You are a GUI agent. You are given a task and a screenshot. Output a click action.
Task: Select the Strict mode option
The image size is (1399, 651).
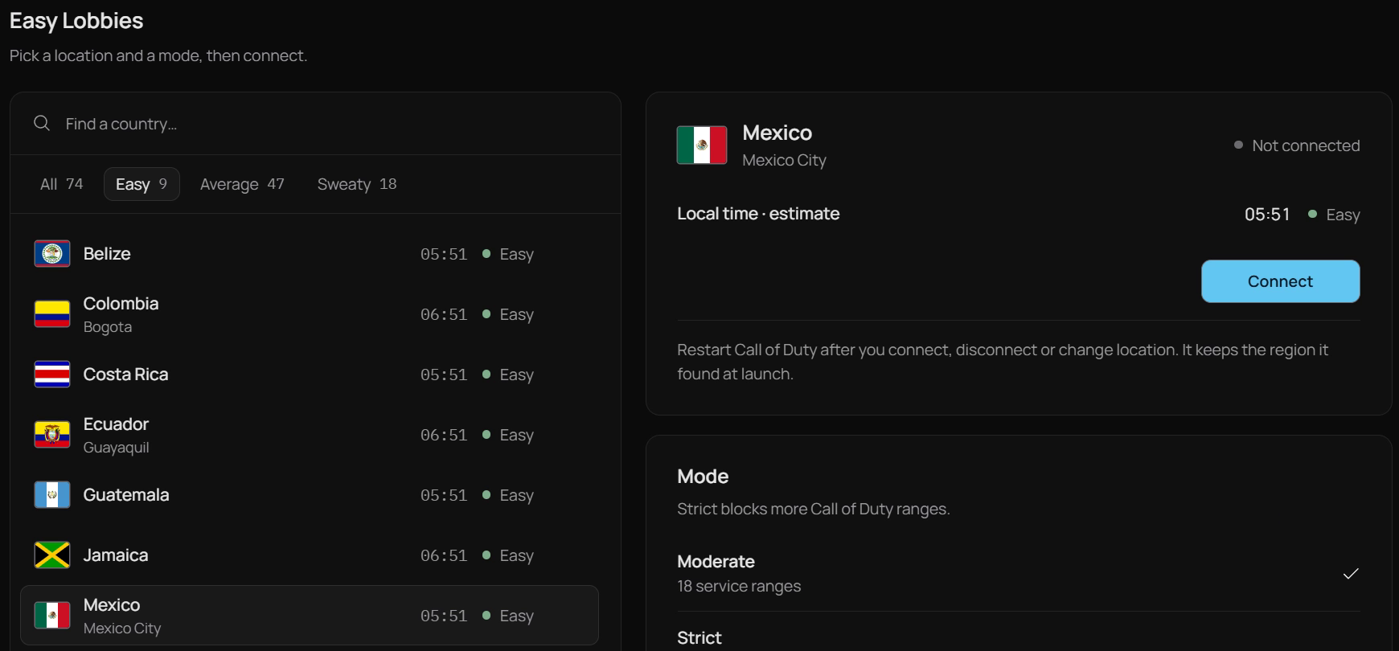click(x=1019, y=637)
